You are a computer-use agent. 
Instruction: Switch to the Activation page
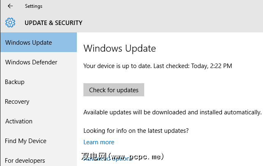tap(19, 121)
